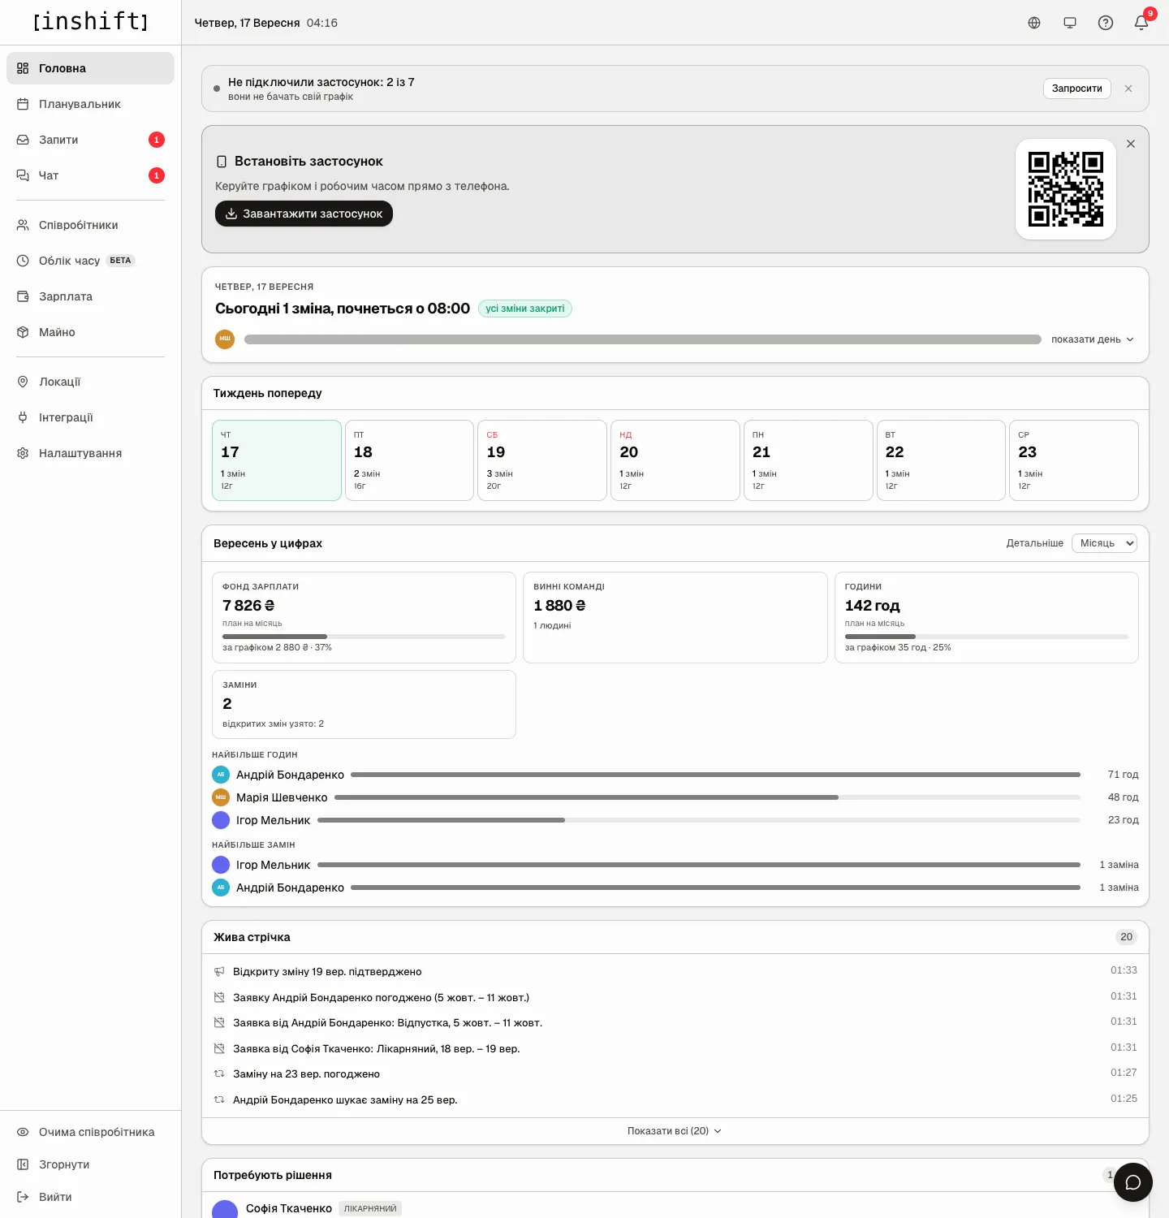Open Майно section
Image resolution: width=1169 pixels, height=1218 pixels.
90,332
